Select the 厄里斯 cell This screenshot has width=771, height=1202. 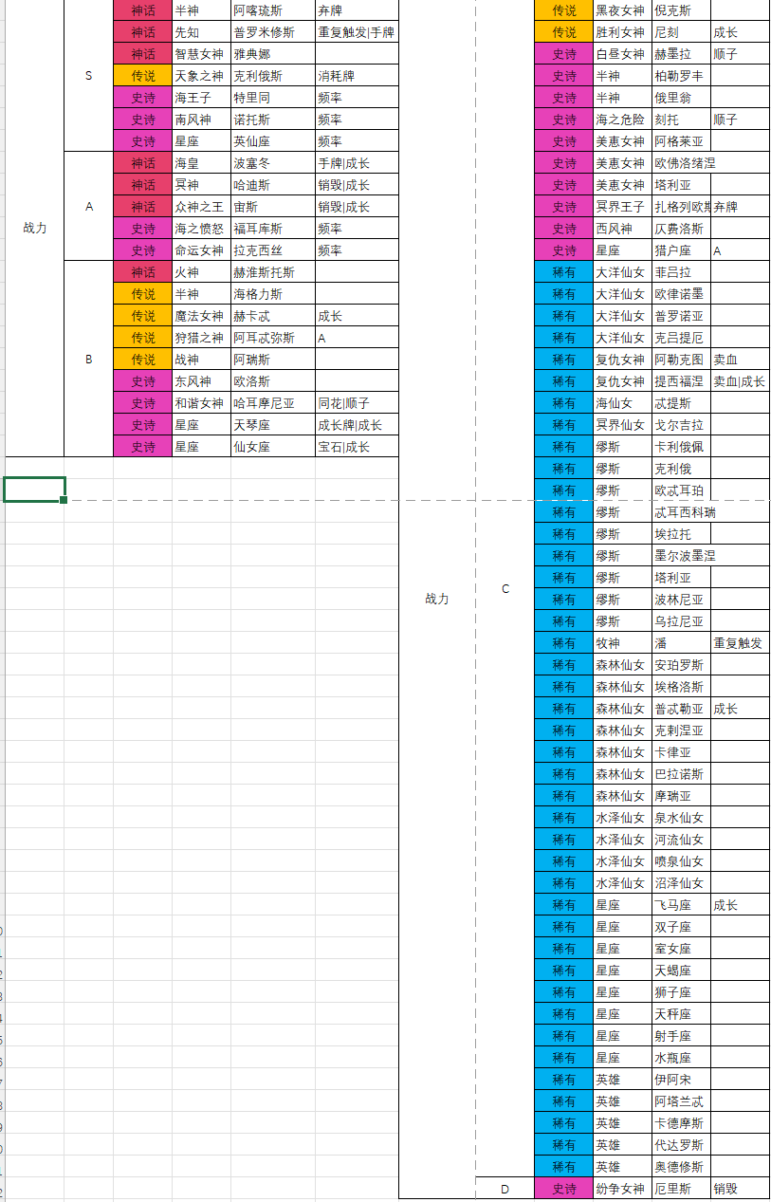point(681,1189)
